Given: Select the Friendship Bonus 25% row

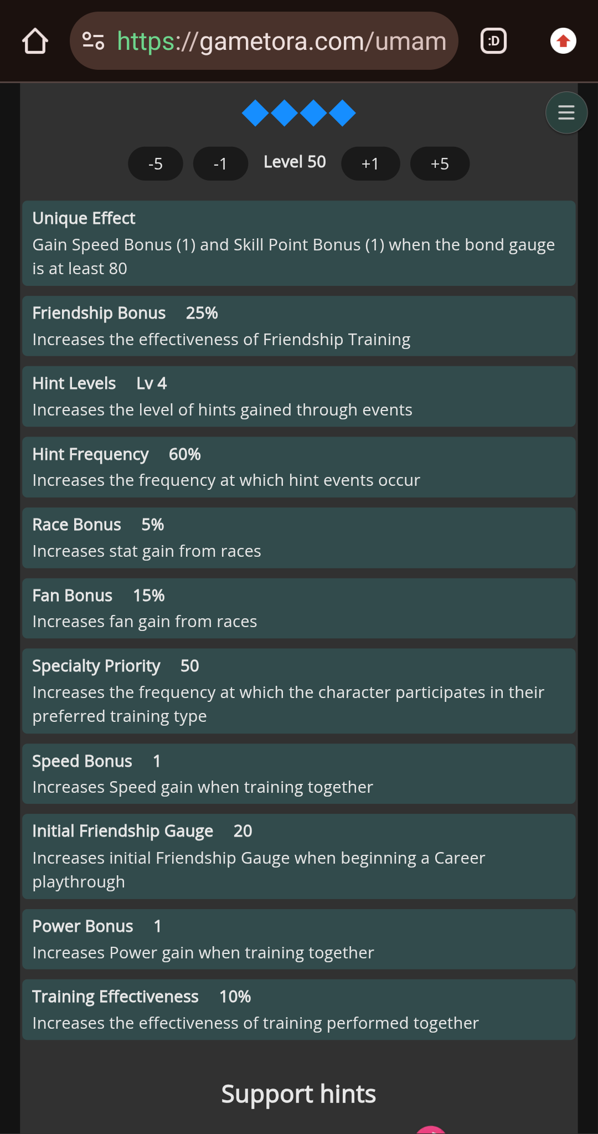Looking at the screenshot, I should pos(299,326).
